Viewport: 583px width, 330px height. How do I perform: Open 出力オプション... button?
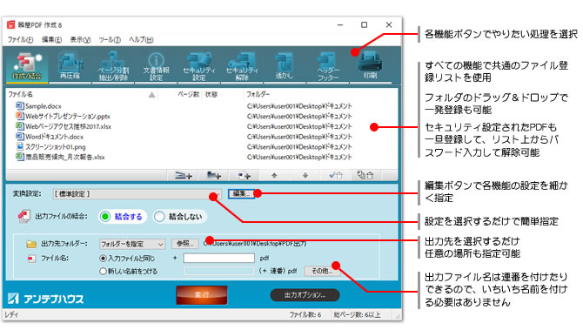[x=305, y=295]
